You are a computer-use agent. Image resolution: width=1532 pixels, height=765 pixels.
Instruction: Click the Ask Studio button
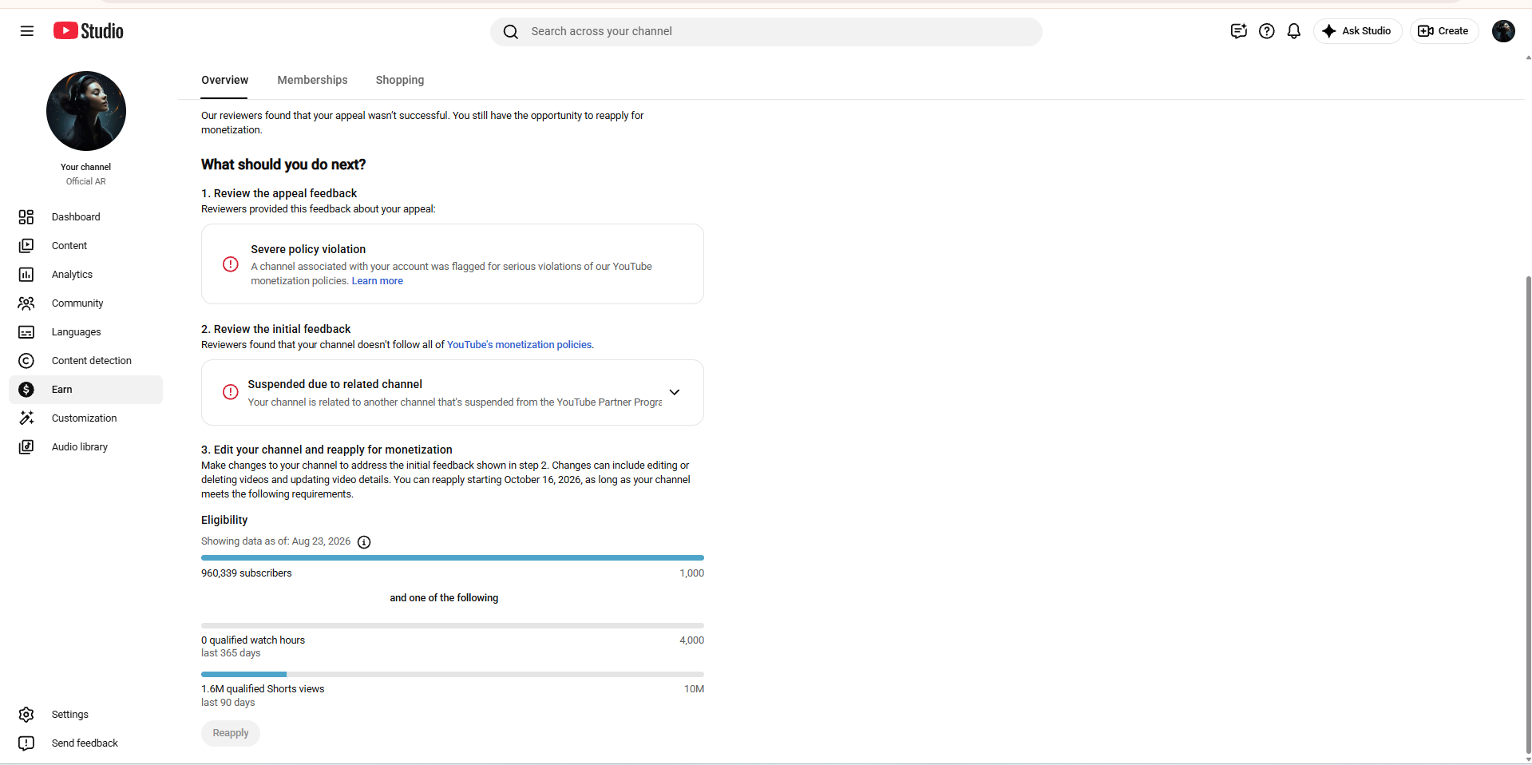[1357, 31]
